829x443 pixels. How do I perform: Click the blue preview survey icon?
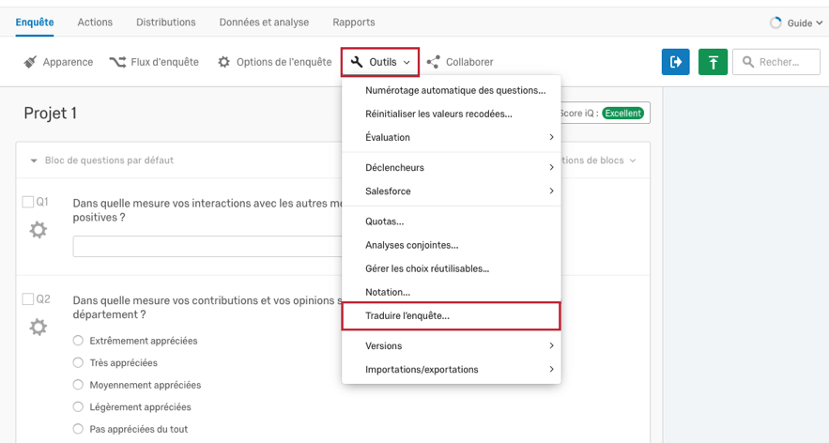pos(676,62)
